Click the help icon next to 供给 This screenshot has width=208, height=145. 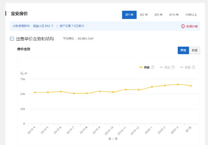point(152,67)
